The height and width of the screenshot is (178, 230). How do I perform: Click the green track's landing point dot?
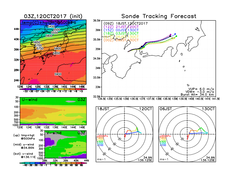point(176,36)
